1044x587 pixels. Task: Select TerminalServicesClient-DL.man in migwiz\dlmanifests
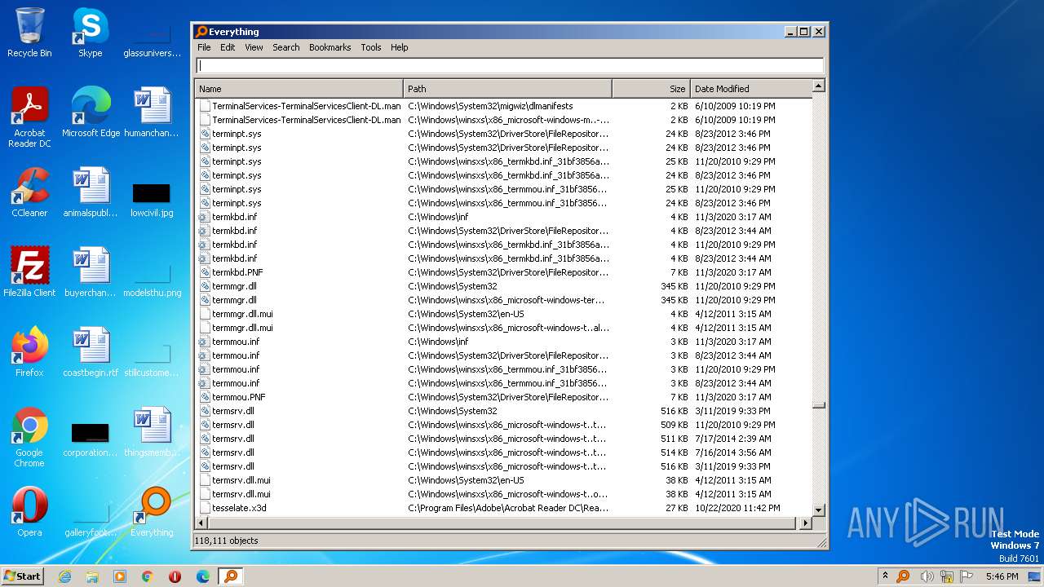tap(504, 106)
